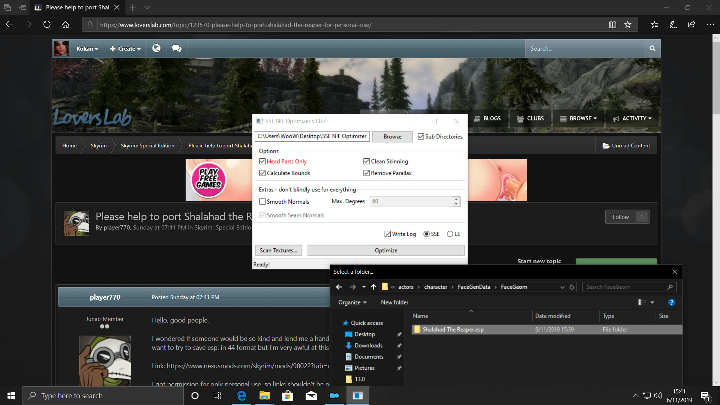Open Unread Content link
The width and height of the screenshot is (720, 405).
(x=626, y=145)
